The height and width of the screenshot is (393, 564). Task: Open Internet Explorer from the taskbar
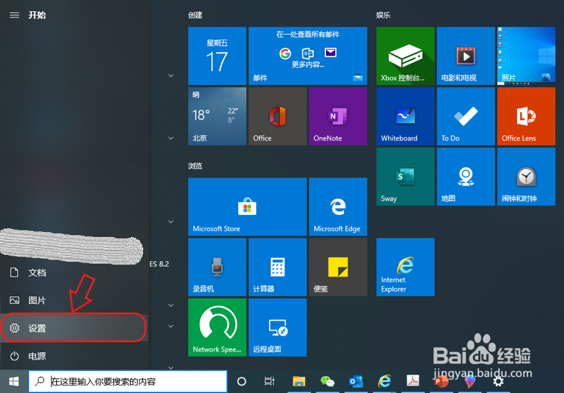pos(384,381)
